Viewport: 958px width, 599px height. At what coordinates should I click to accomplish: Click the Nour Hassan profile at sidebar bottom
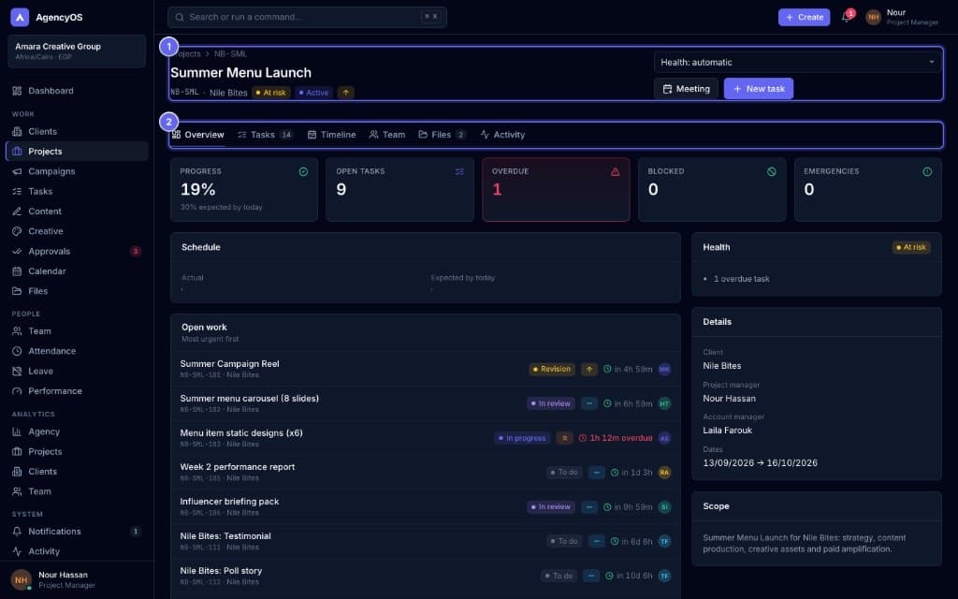[x=77, y=580]
